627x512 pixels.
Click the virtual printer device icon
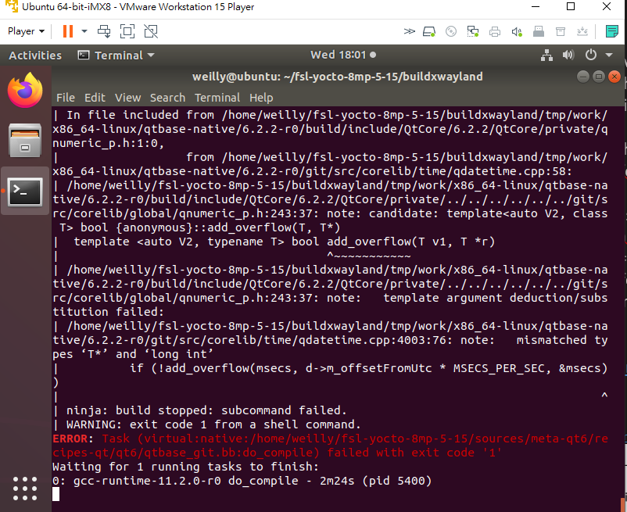494,31
